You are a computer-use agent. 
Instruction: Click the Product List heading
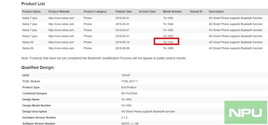(x=33, y=4)
